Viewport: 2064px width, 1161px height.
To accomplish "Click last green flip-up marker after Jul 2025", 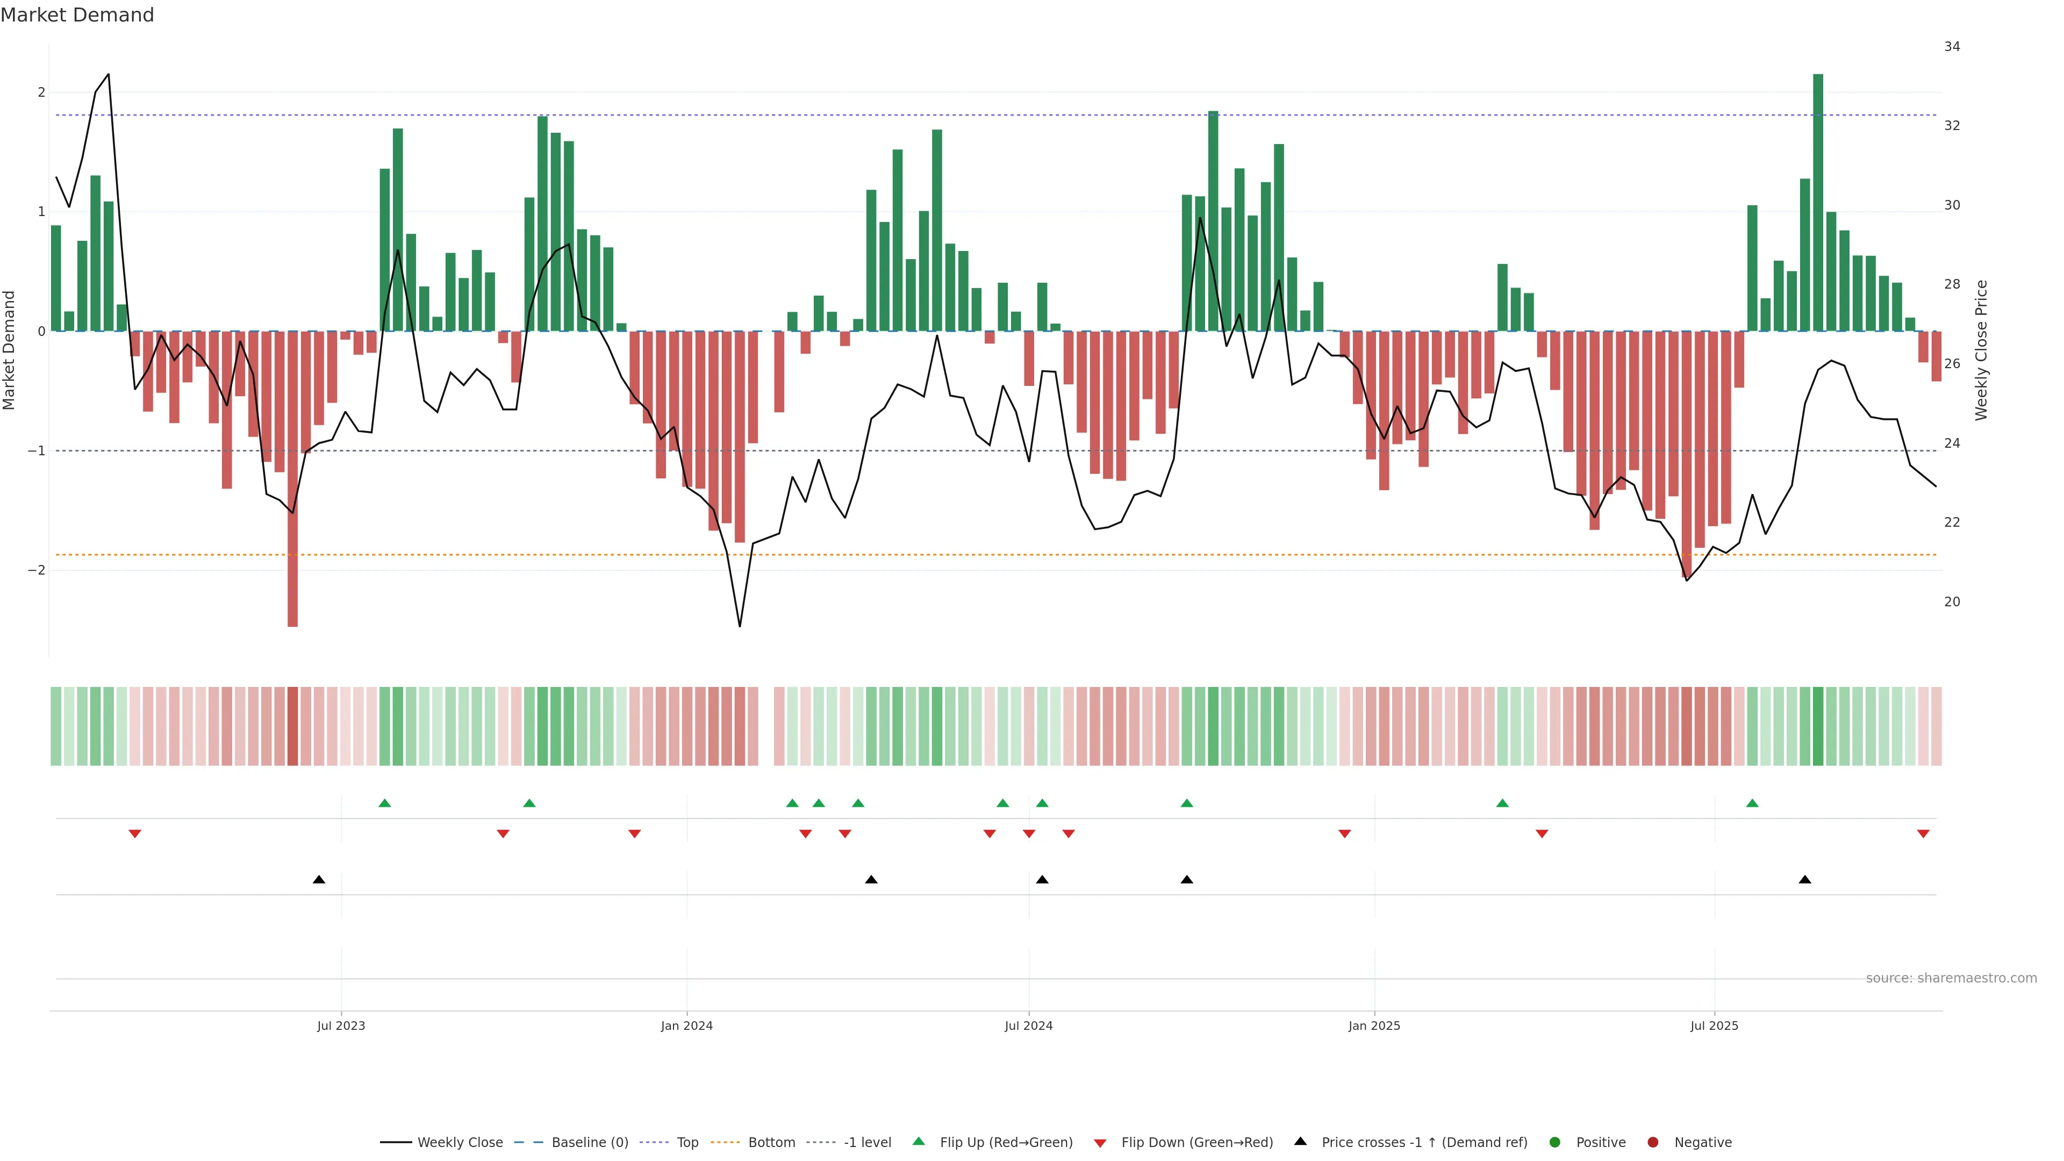I will point(1752,803).
